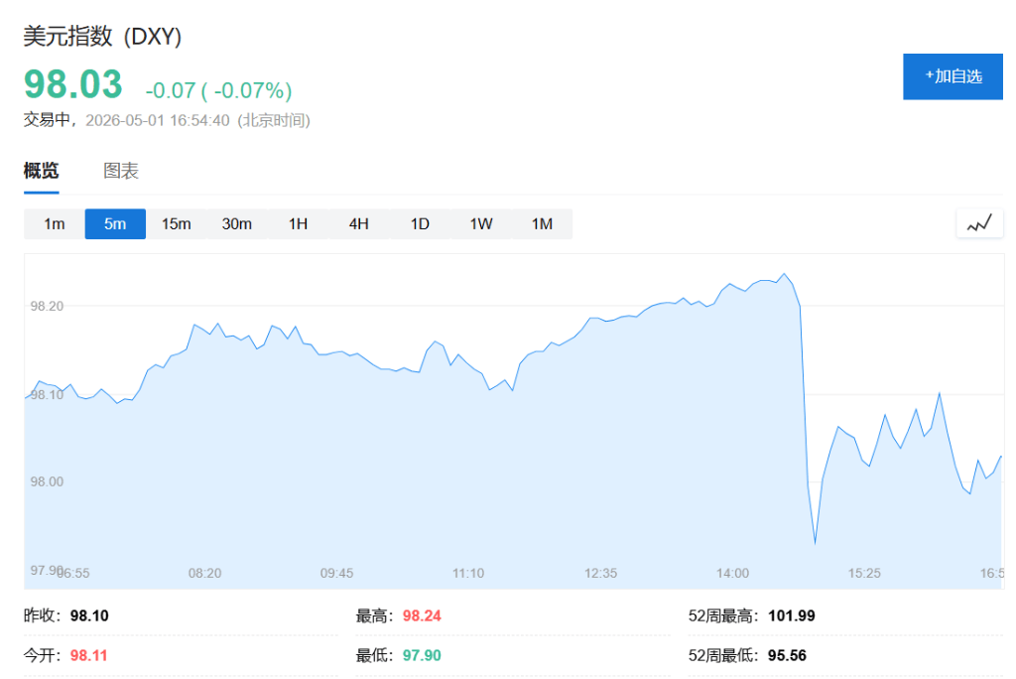Click the 98.00 y-axis label
This screenshot has height=679, width=1016.
coord(47,481)
